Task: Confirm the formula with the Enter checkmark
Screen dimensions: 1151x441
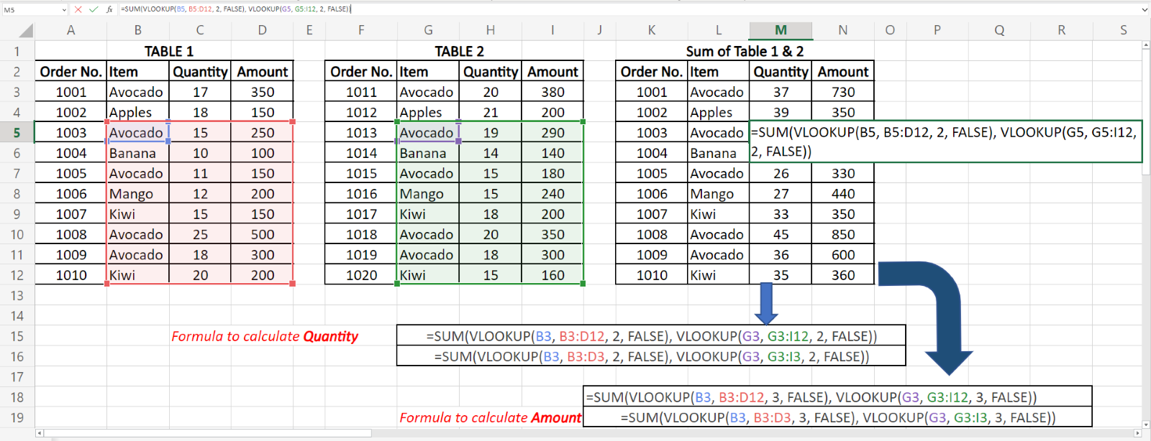Action: (x=94, y=9)
